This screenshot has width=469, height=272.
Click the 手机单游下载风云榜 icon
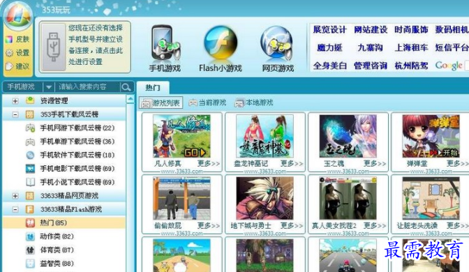30,142
